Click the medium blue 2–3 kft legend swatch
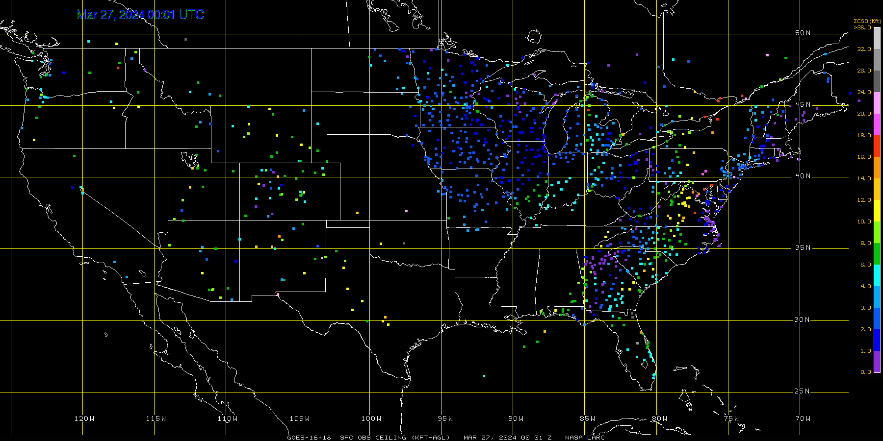Image resolution: width=883 pixels, height=441 pixels. click(877, 318)
